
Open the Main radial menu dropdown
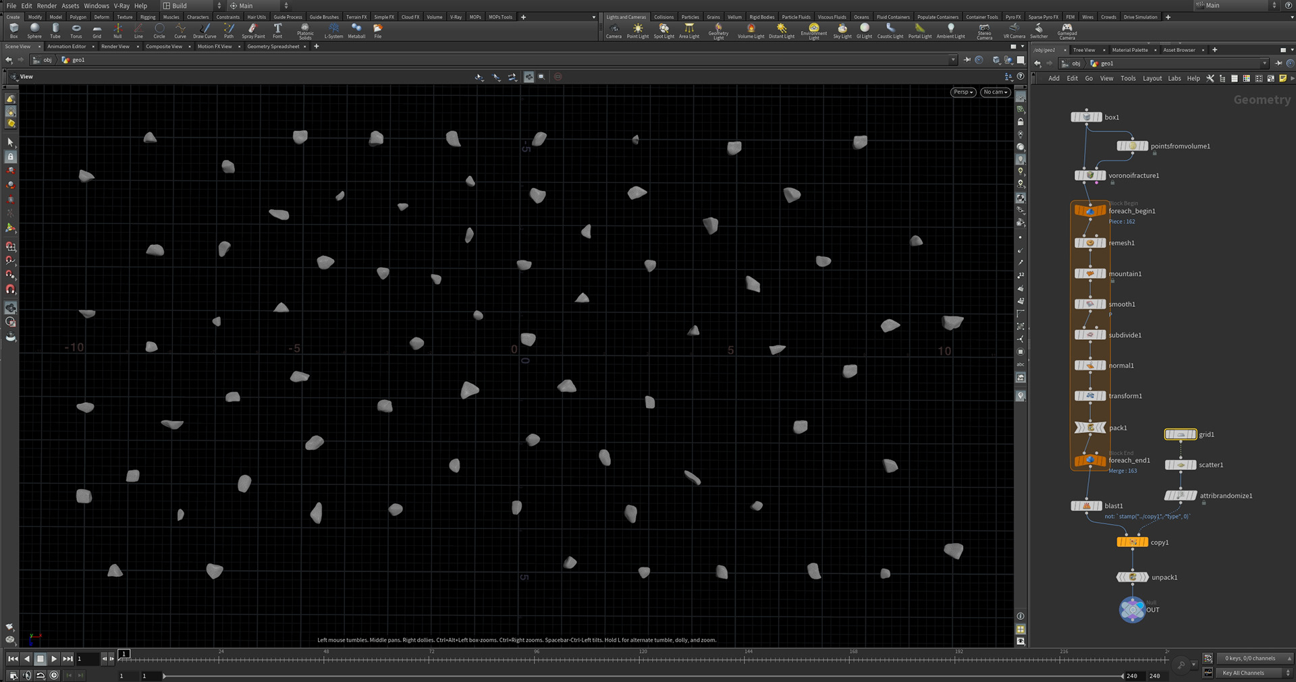(259, 5)
